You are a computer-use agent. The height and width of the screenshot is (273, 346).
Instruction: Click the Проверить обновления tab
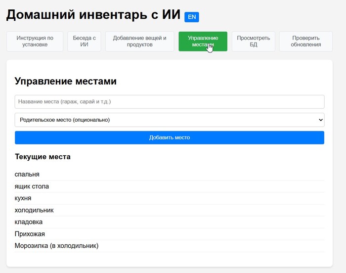(305, 42)
